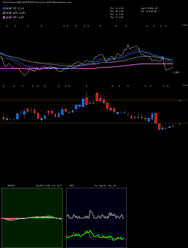Select the 'DOW MT: 2.26' legend text
Image resolution: width=188 pixels, height=248 pixels.
pos(15,13)
